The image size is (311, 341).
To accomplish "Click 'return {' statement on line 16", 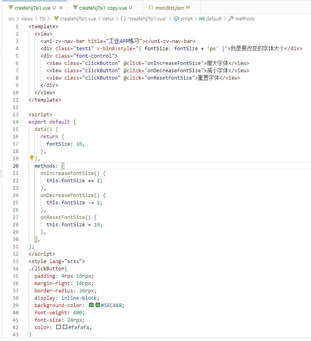I will 52,137.
